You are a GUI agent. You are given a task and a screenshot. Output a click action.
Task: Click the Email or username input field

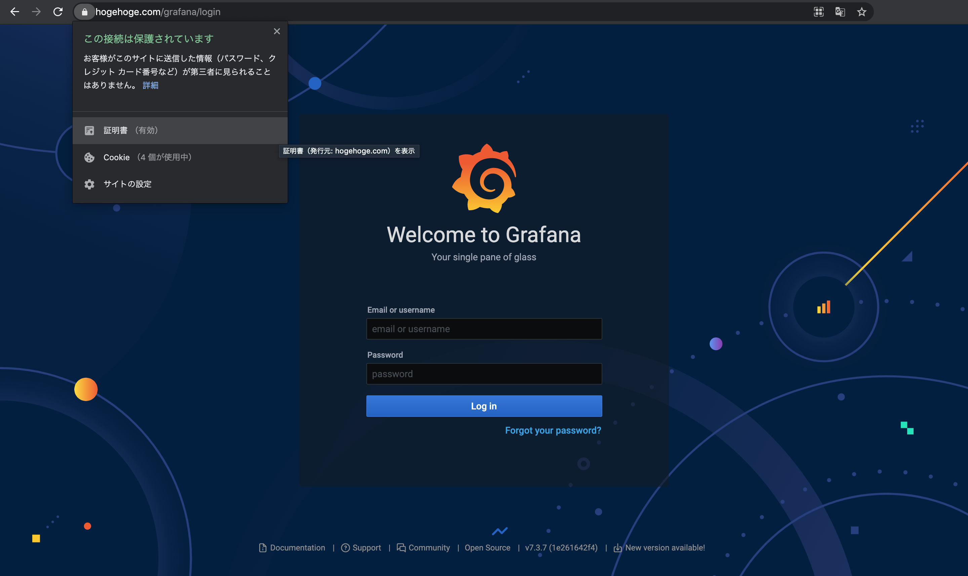tap(484, 329)
